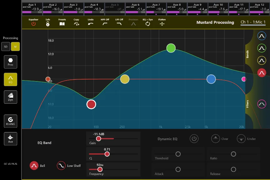Click the Mustard Processing title
Screen dimensions: 270x180
point(215,22)
